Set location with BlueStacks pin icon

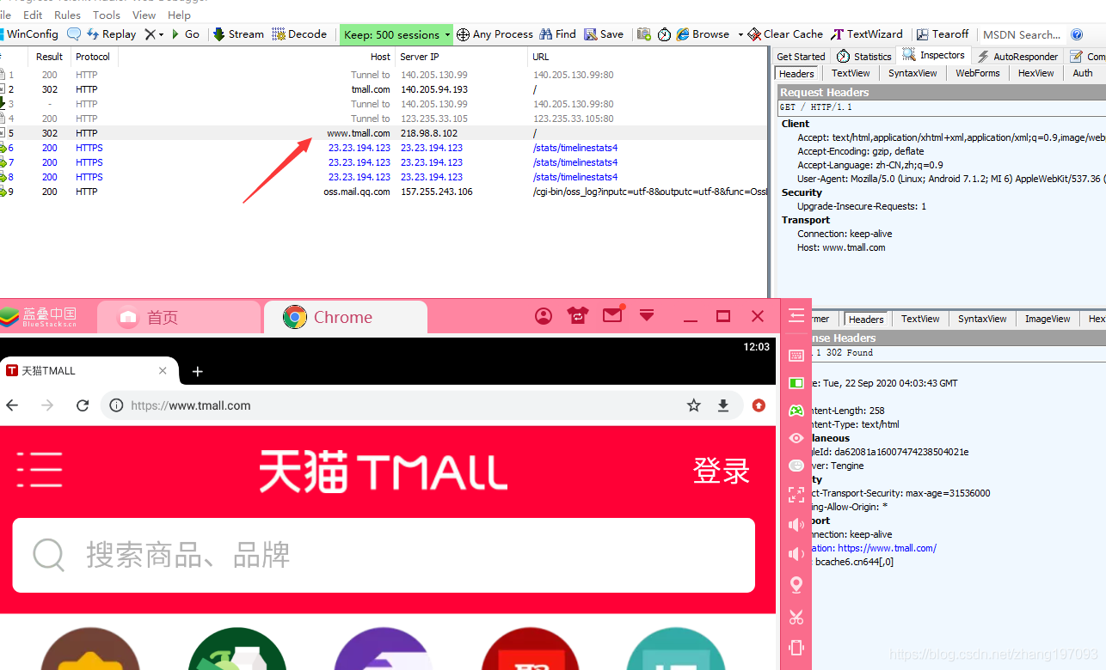(x=796, y=585)
